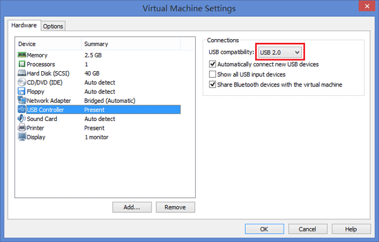Screen dimensions: 379x242
Task: Select the Display row label
Action: 36,137
